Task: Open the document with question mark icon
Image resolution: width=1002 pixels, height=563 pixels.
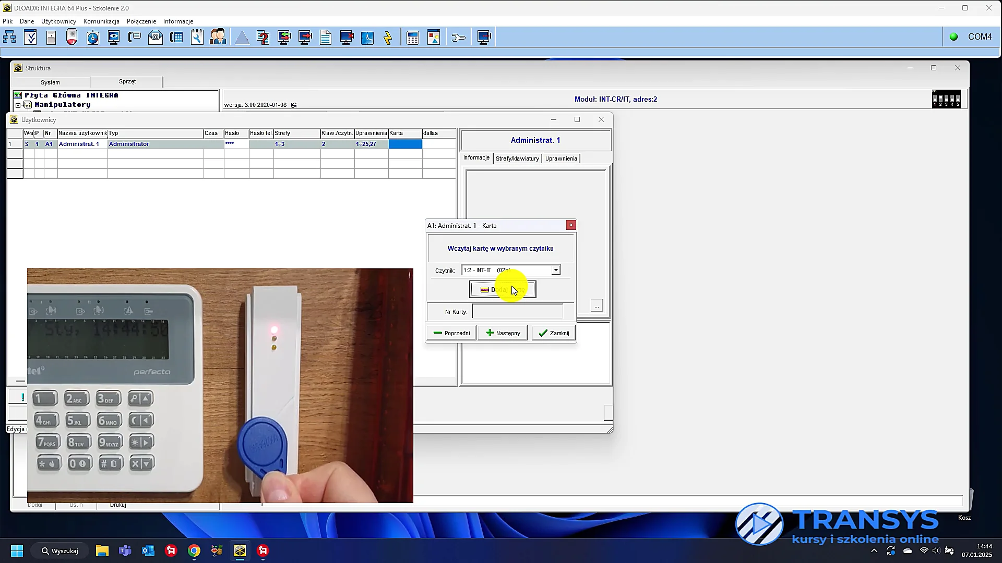Action: (263, 37)
